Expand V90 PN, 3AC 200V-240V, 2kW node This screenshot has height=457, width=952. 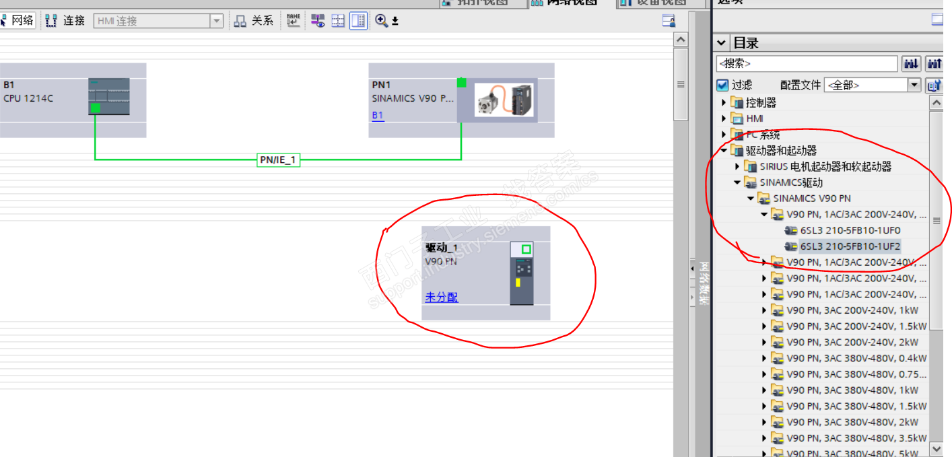[764, 342]
